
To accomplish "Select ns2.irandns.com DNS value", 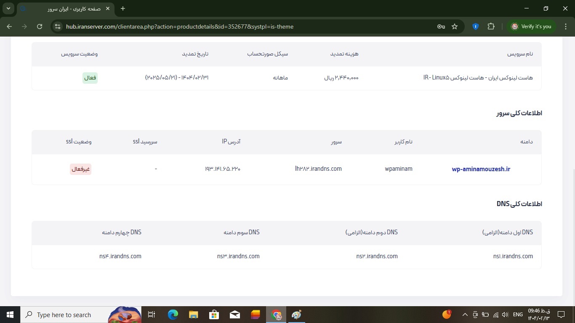I will point(377,256).
